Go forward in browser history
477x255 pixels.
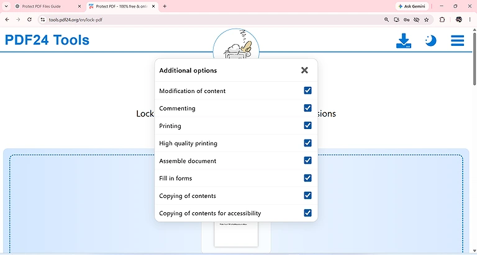click(18, 19)
